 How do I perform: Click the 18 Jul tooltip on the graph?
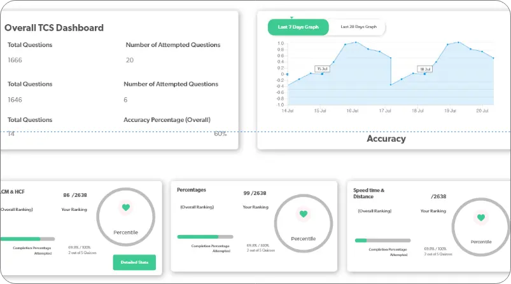pos(424,69)
